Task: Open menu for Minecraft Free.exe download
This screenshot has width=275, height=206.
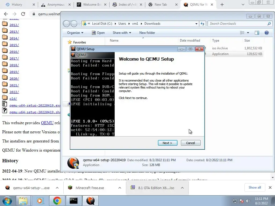Action: [120, 188]
